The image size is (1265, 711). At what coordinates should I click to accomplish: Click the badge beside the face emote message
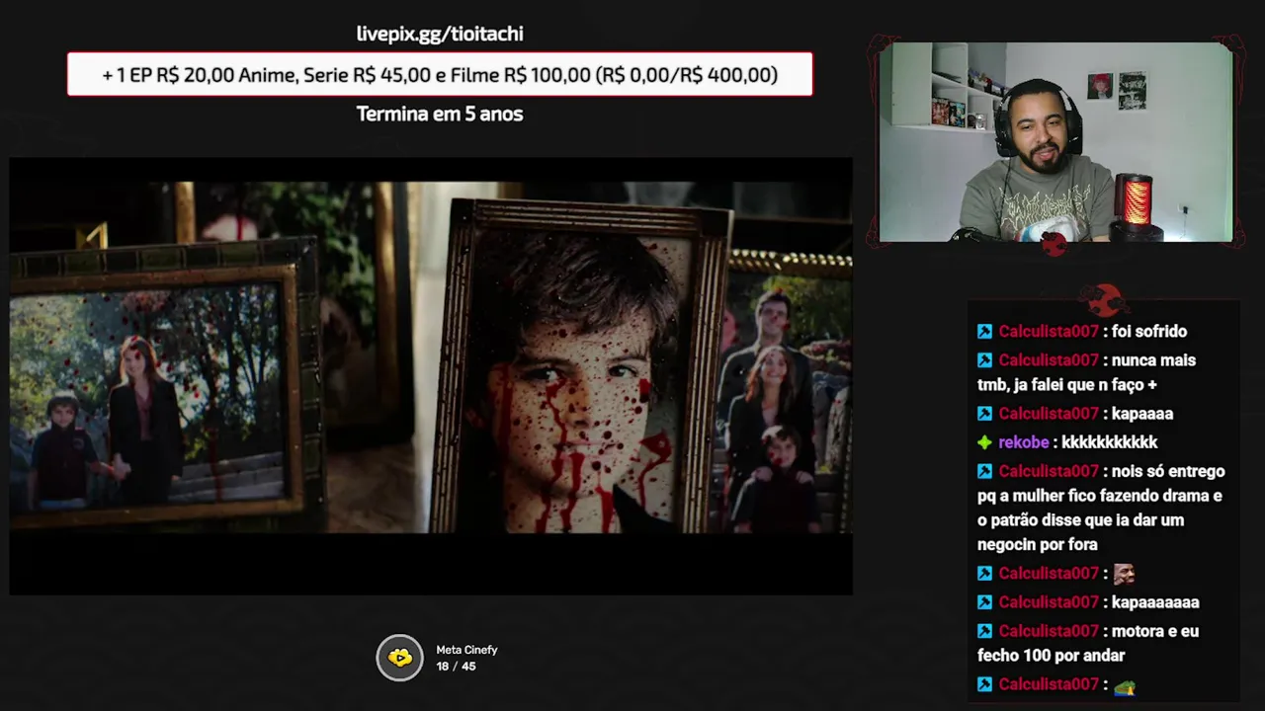(984, 574)
